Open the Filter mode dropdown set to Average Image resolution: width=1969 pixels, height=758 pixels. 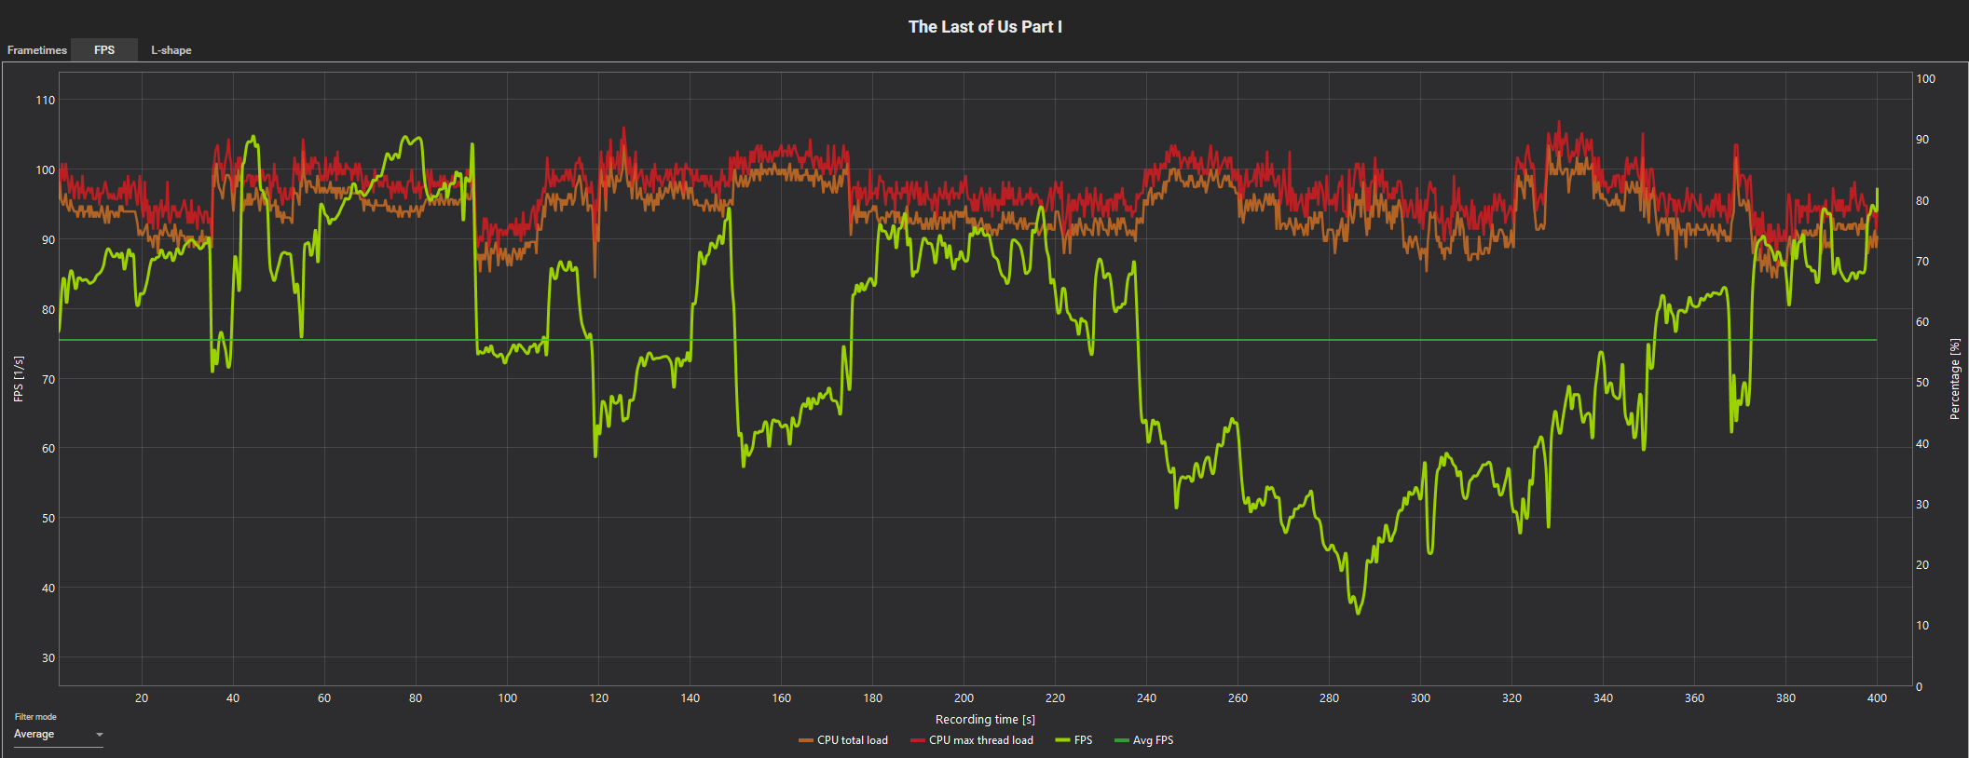click(58, 735)
